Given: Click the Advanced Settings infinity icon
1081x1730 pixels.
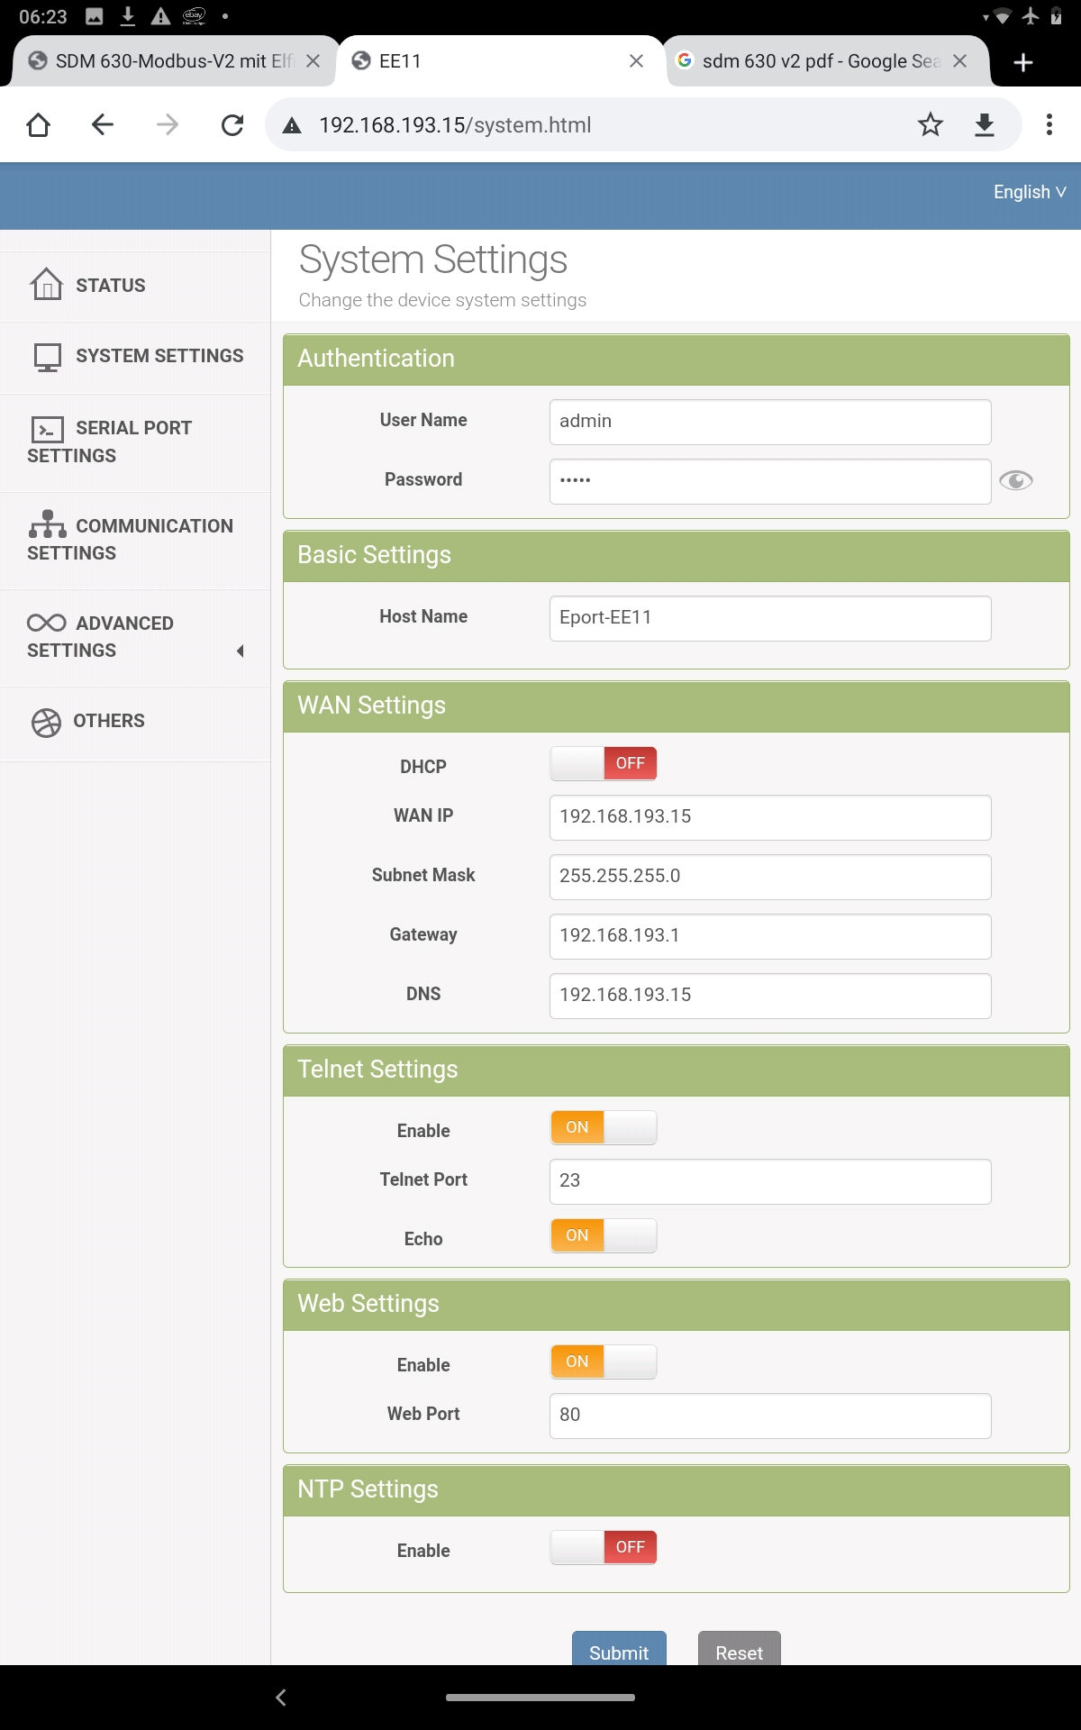Looking at the screenshot, I should pyautogui.click(x=46, y=623).
